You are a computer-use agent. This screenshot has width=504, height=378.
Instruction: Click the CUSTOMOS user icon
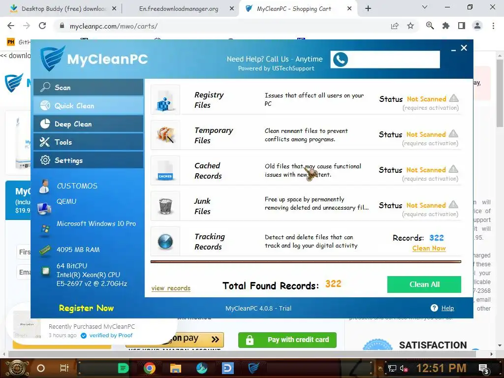(44, 186)
